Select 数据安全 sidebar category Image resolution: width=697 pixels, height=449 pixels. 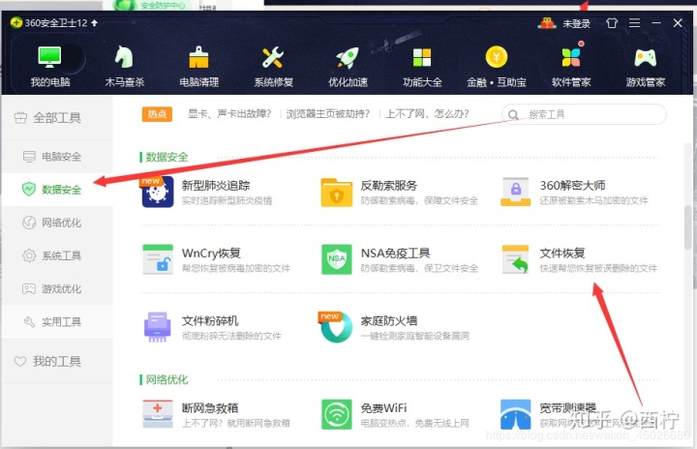pos(57,190)
